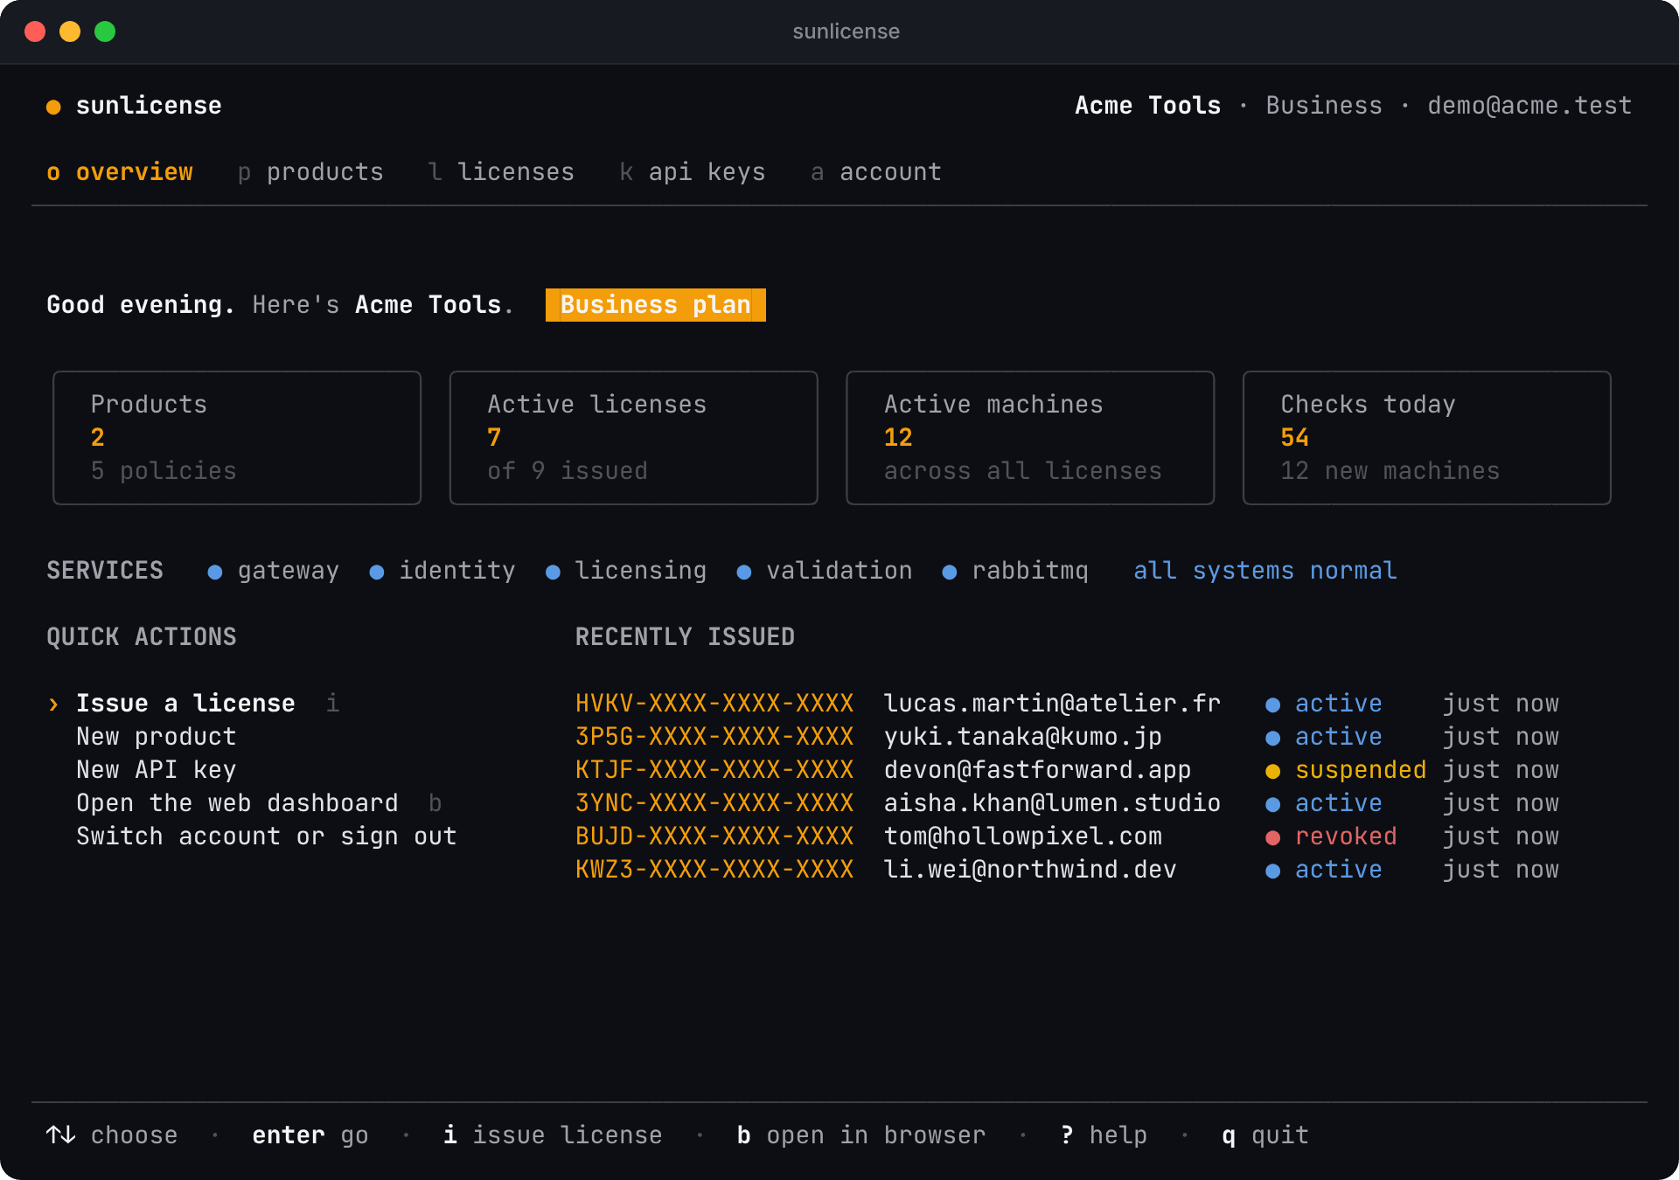The width and height of the screenshot is (1679, 1180).
Task: Open license key 3YNC-XXXX-XXXX-XXXX
Action: pyautogui.click(x=714, y=803)
